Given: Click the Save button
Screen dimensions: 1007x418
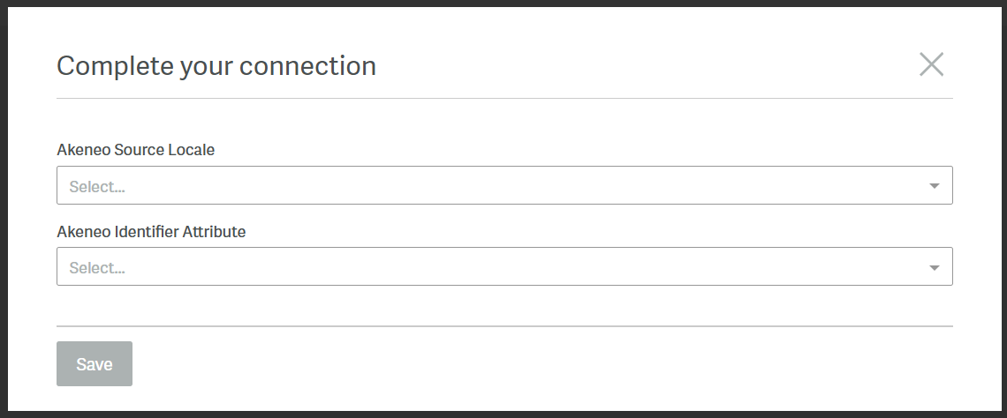Looking at the screenshot, I should 95,364.
